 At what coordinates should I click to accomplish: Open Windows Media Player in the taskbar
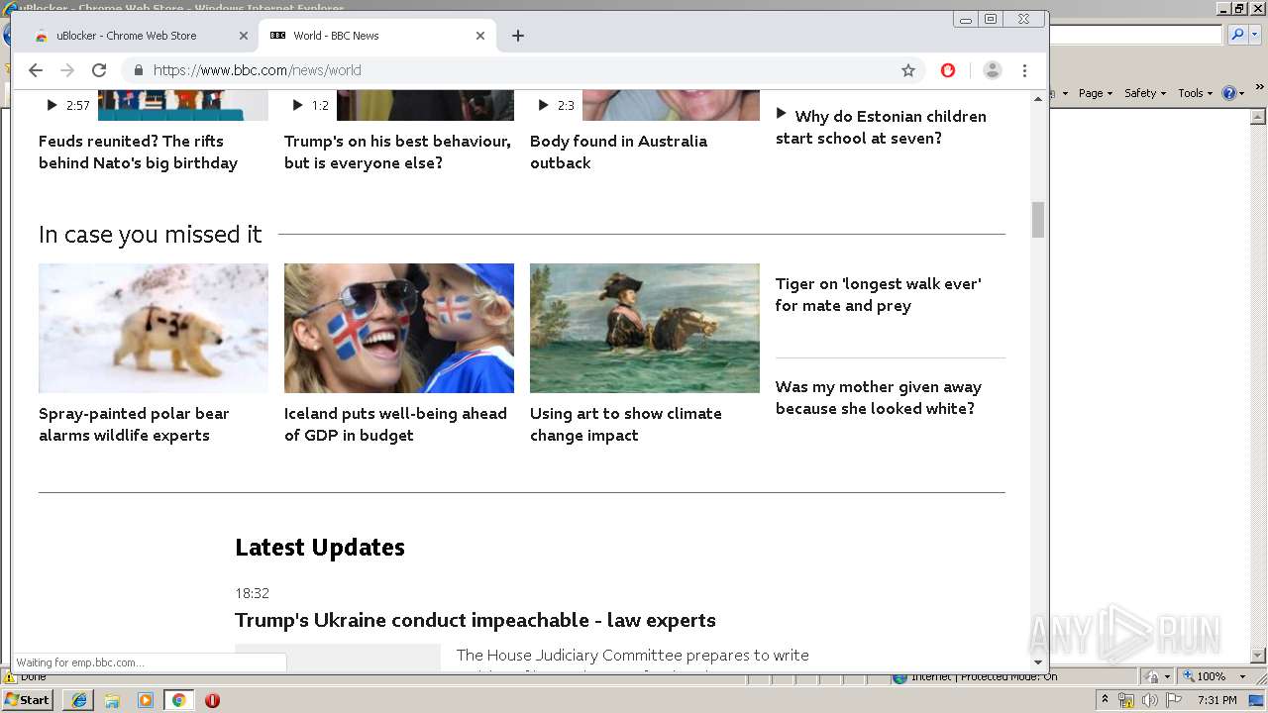pyautogui.click(x=146, y=700)
